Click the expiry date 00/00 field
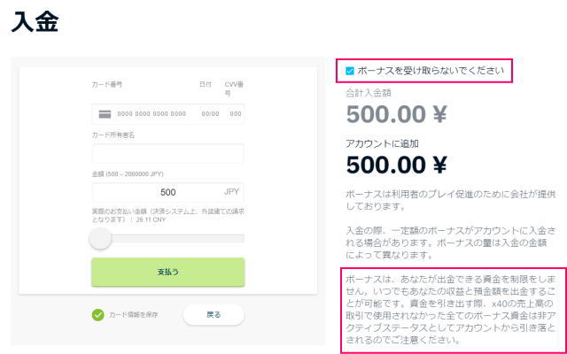The width and height of the screenshot is (567, 354). (211, 114)
